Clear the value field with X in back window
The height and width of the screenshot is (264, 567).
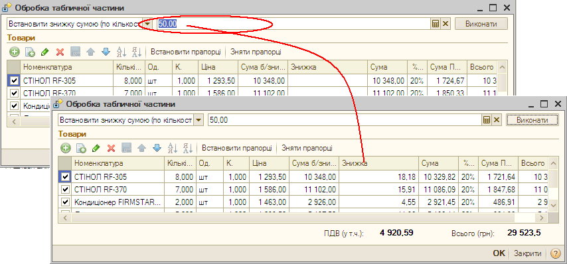445,24
